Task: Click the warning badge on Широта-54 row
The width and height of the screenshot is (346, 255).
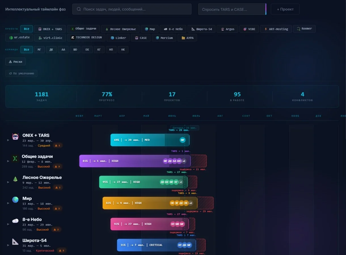Action: [x=62, y=250]
